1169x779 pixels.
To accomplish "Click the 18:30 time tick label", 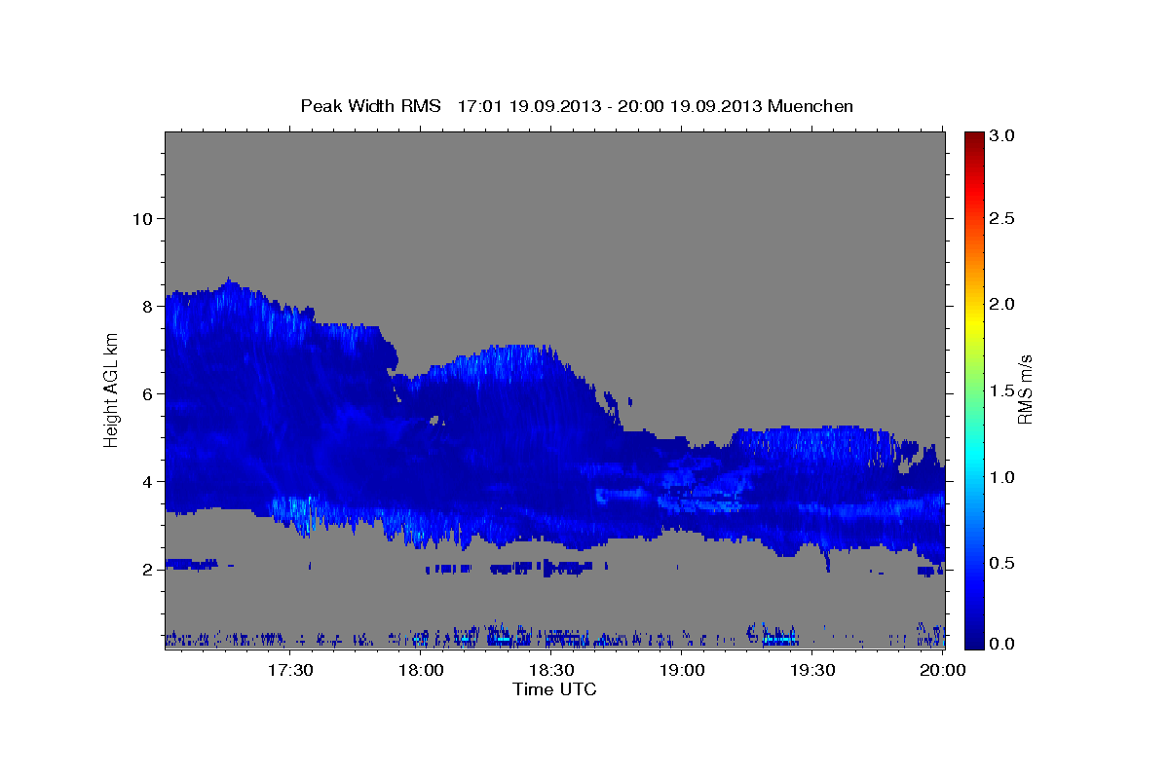I will click(x=551, y=670).
